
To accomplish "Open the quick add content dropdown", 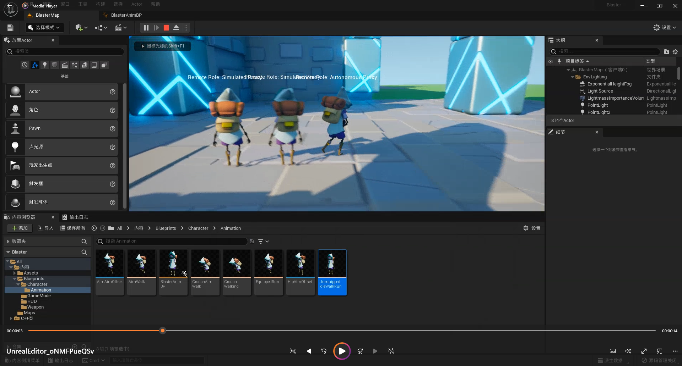I will 81,28.
